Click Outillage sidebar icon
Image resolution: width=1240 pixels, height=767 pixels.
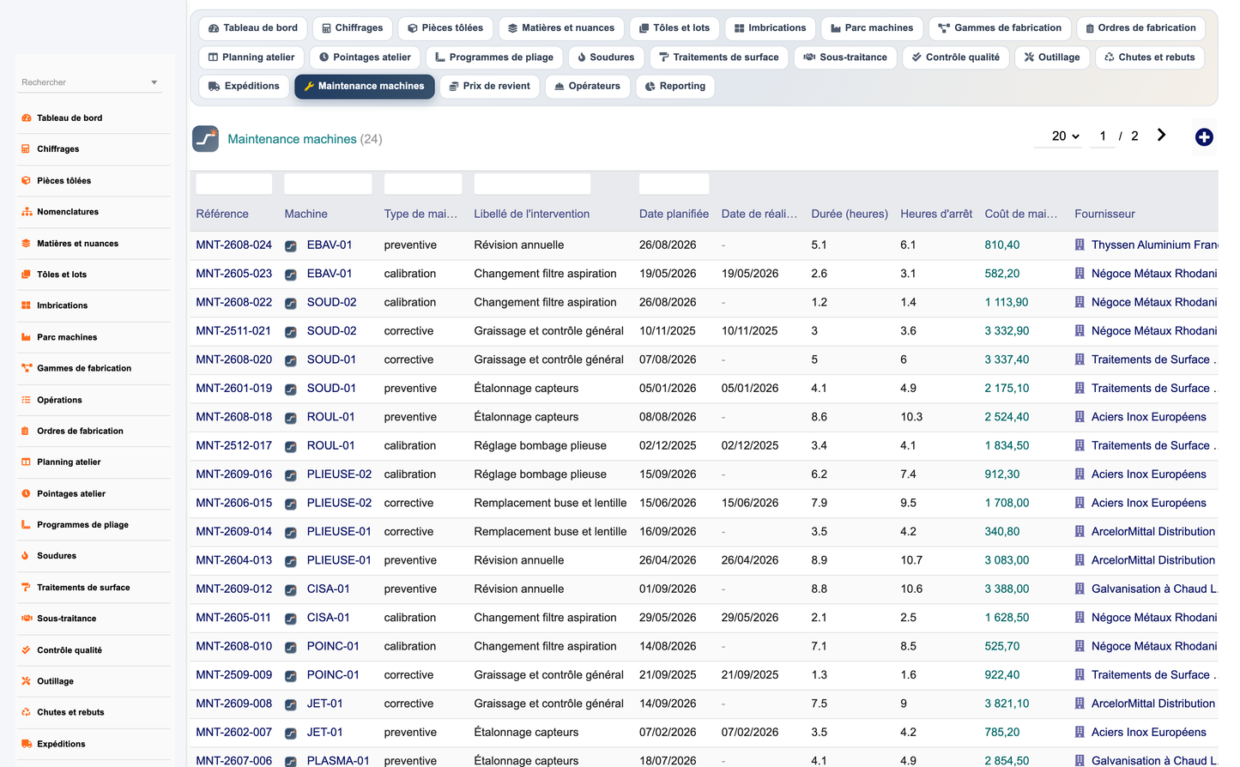[27, 681]
